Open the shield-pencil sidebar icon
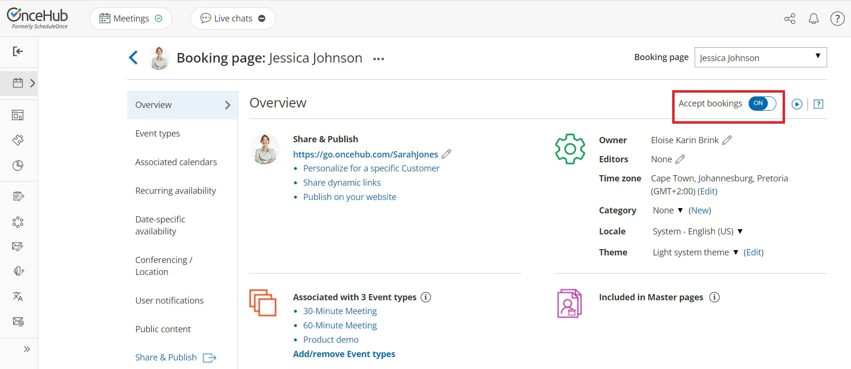Image resolution: width=851 pixels, height=369 pixels. (18, 271)
